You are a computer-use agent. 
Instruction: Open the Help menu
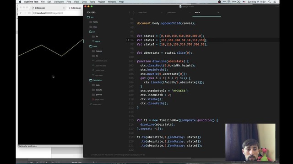click(121, 2)
